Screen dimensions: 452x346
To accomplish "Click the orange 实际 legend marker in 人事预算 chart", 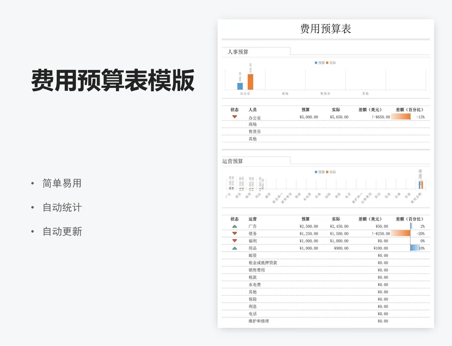I will point(327,63).
